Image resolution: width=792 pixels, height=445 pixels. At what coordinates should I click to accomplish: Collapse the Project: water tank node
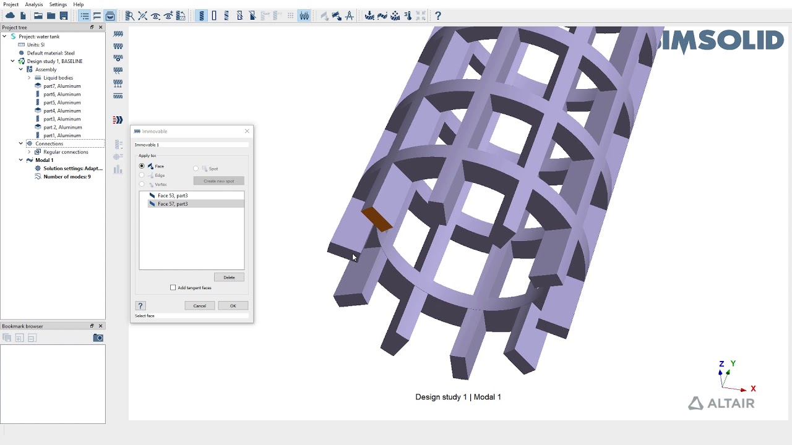[4, 36]
